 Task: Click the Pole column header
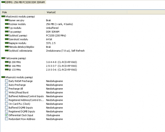pos(22,12)
